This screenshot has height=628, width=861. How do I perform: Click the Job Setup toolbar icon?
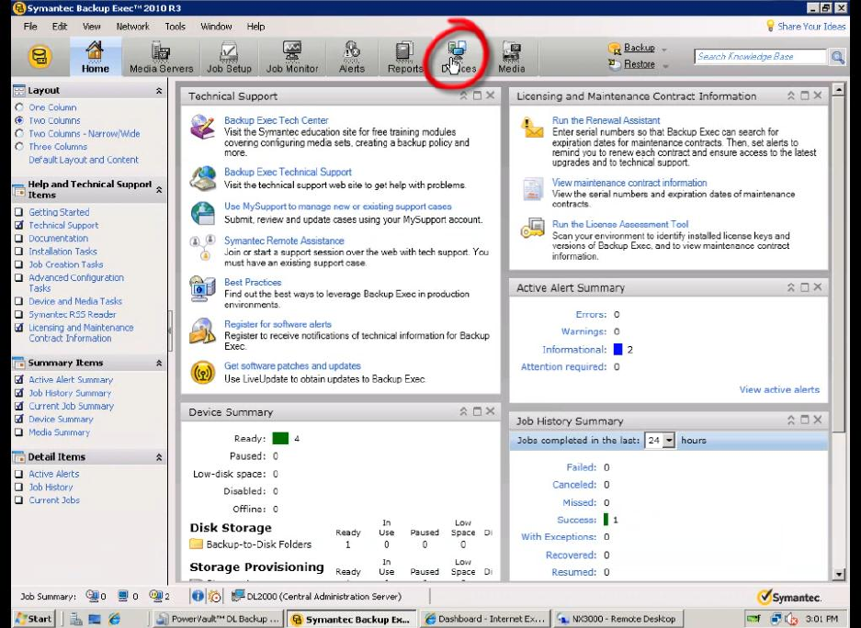229,57
